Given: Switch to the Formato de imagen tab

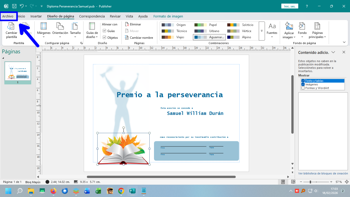Looking at the screenshot, I should point(168,16).
